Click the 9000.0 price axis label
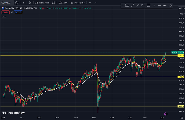185x120 pixels. (182, 32)
